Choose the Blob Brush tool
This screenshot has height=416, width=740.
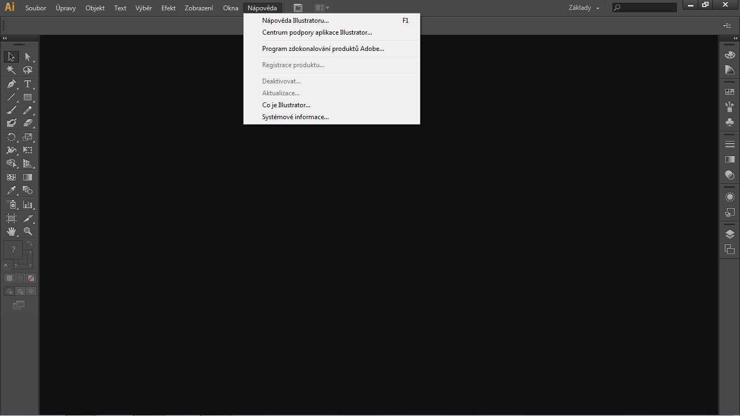tap(11, 123)
